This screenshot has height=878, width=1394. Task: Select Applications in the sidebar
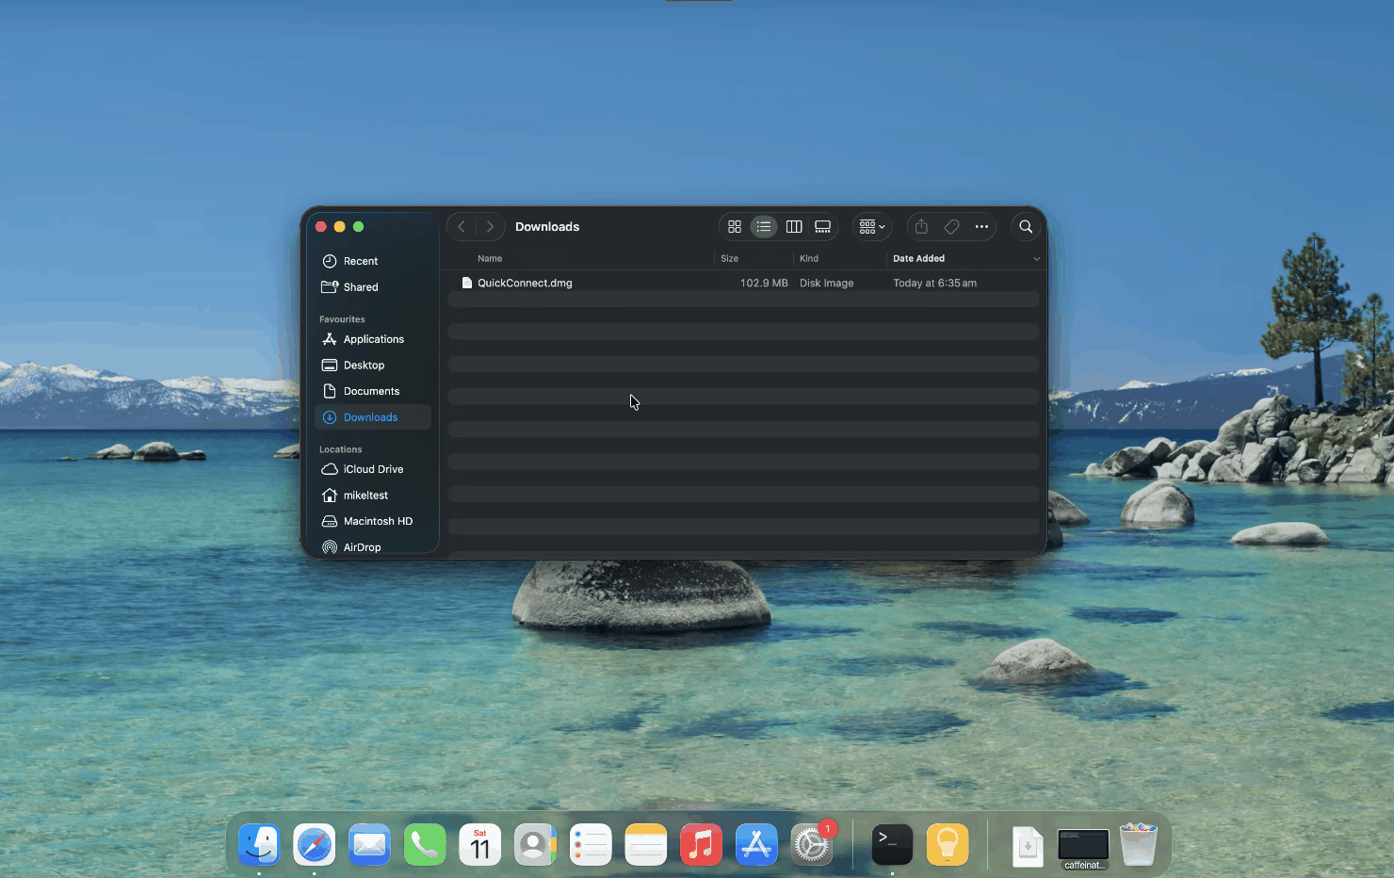(373, 339)
